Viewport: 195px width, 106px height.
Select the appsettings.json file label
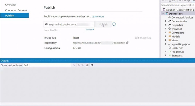[x=181, y=44]
